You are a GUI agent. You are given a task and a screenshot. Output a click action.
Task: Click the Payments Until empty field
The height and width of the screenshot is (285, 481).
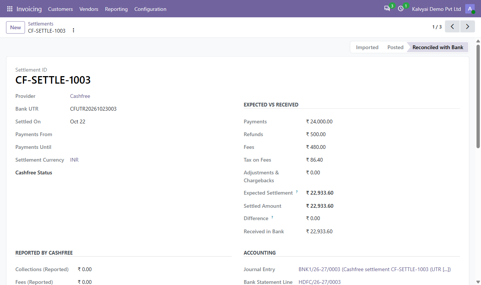[x=150, y=147]
